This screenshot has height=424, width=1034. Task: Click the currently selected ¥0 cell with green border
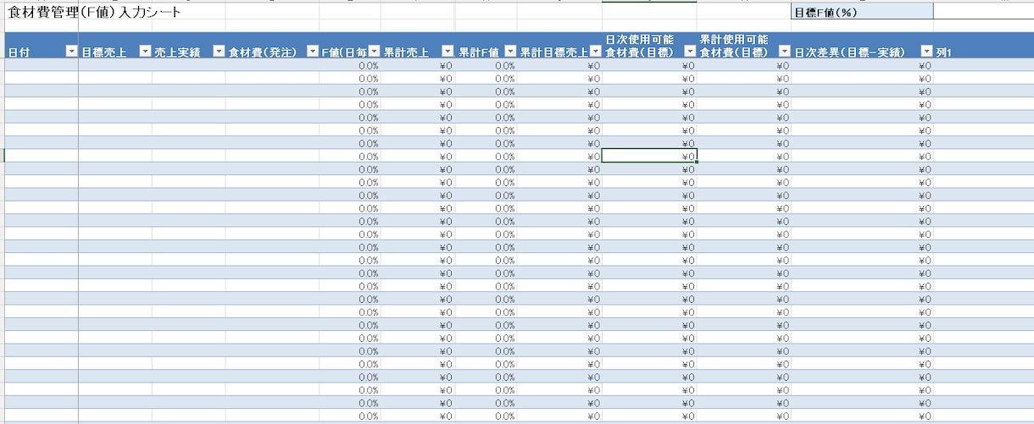[649, 156]
